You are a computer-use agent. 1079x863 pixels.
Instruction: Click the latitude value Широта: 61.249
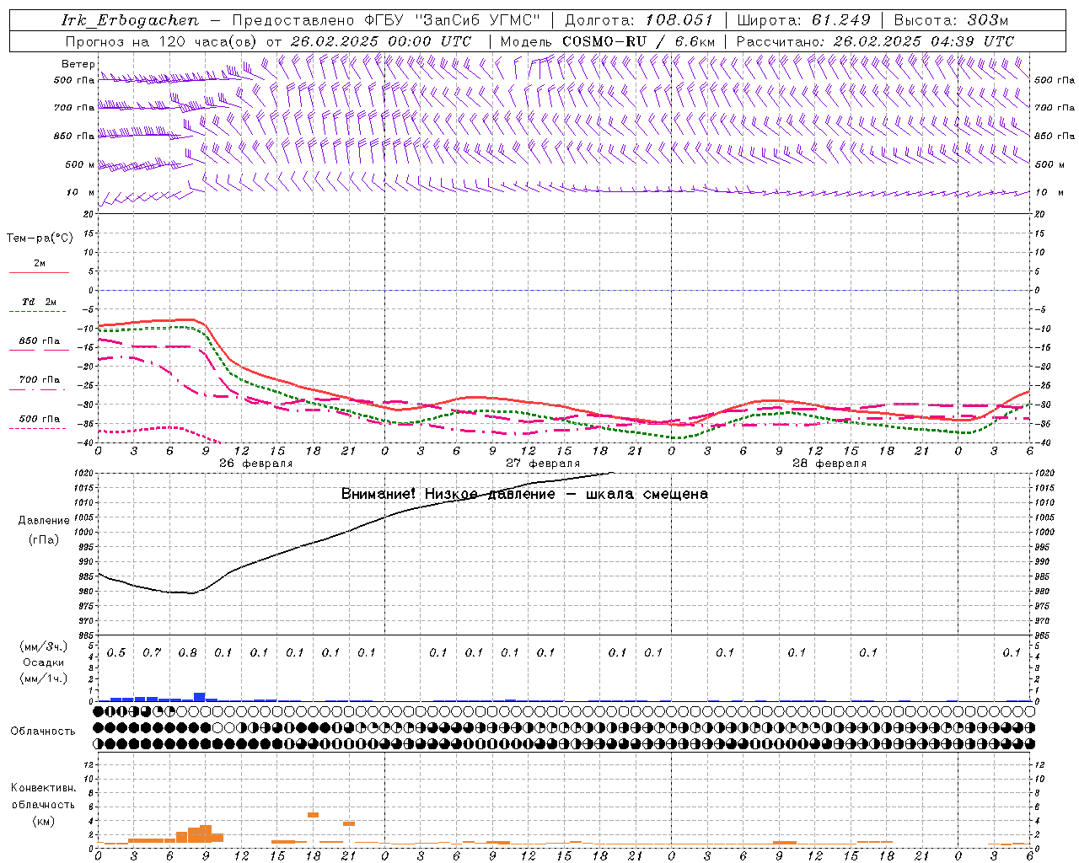point(803,20)
